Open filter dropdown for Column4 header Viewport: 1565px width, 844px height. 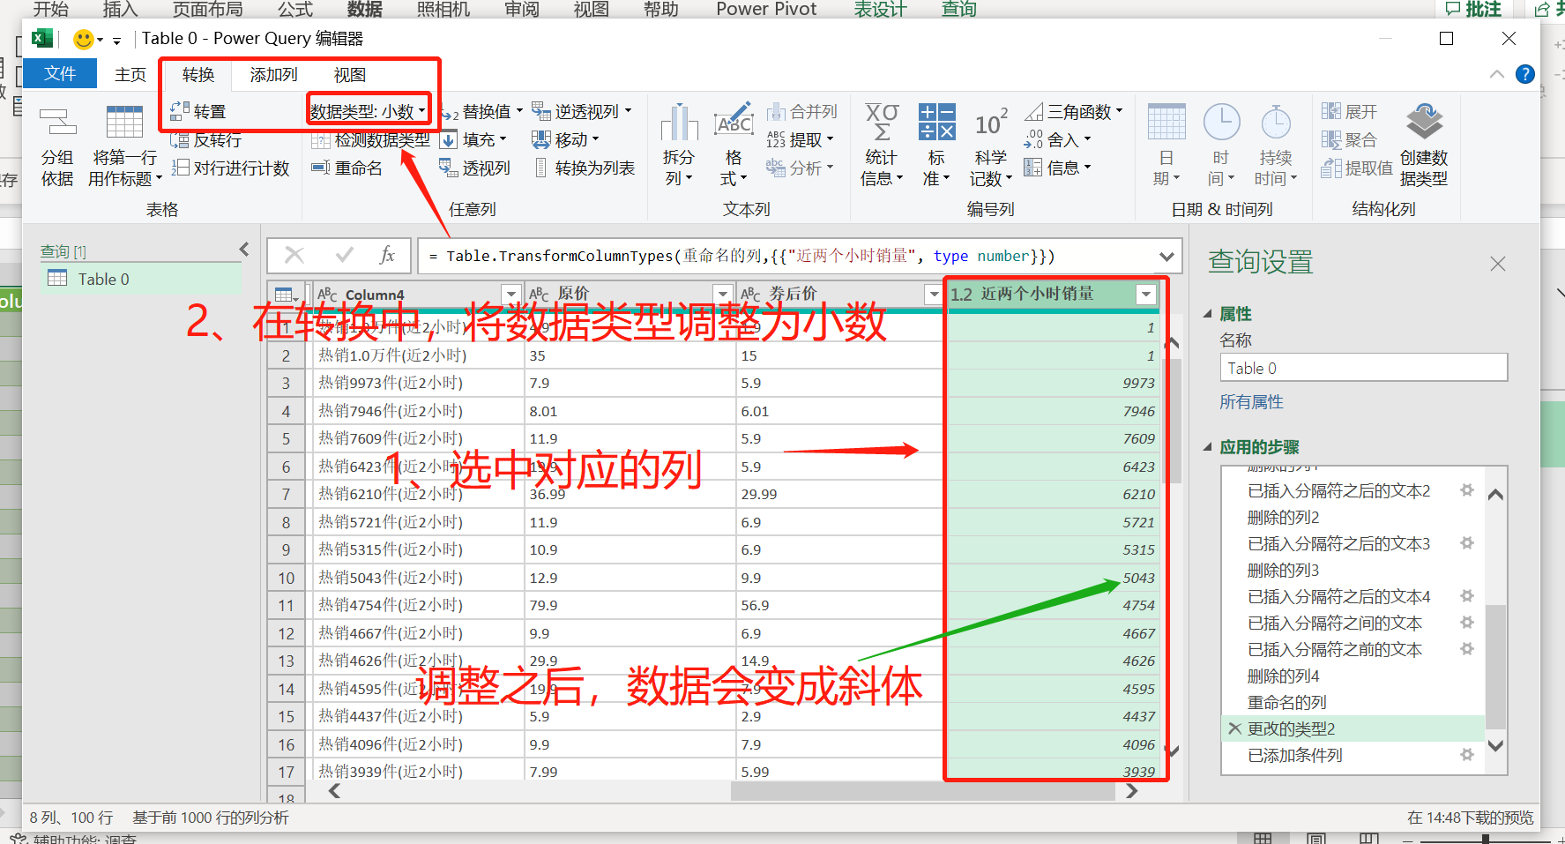(510, 295)
